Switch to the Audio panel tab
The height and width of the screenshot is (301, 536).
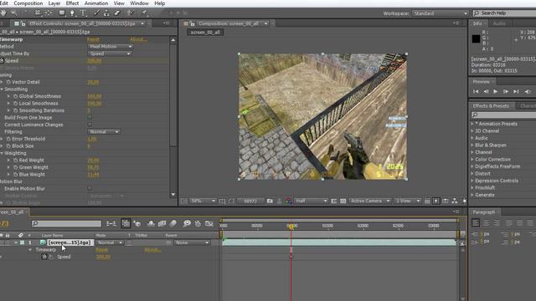(x=499, y=23)
